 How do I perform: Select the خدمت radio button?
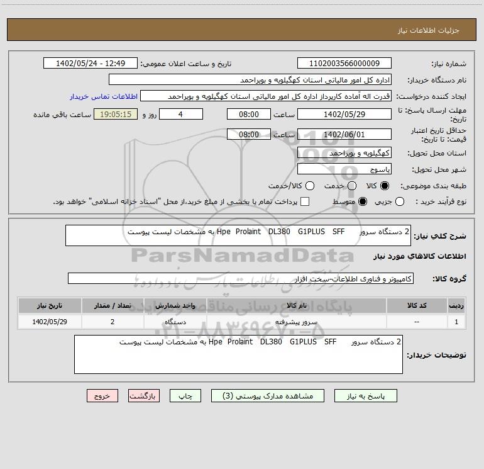click(352, 186)
